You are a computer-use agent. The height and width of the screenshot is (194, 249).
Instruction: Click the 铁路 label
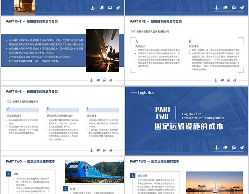(73, 189)
